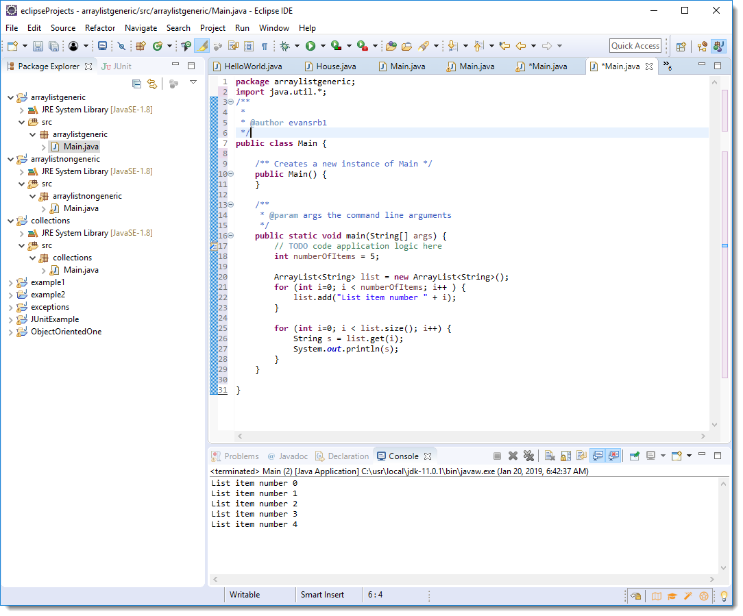Expand the example1 project
Image resolution: width=743 pixels, height=616 pixels.
10,283
